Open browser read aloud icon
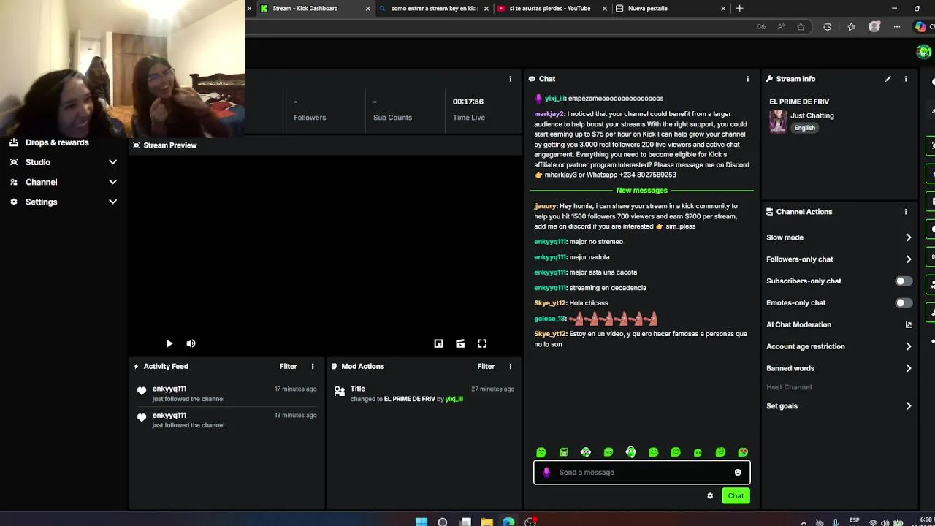This screenshot has height=526, width=935. point(781,27)
